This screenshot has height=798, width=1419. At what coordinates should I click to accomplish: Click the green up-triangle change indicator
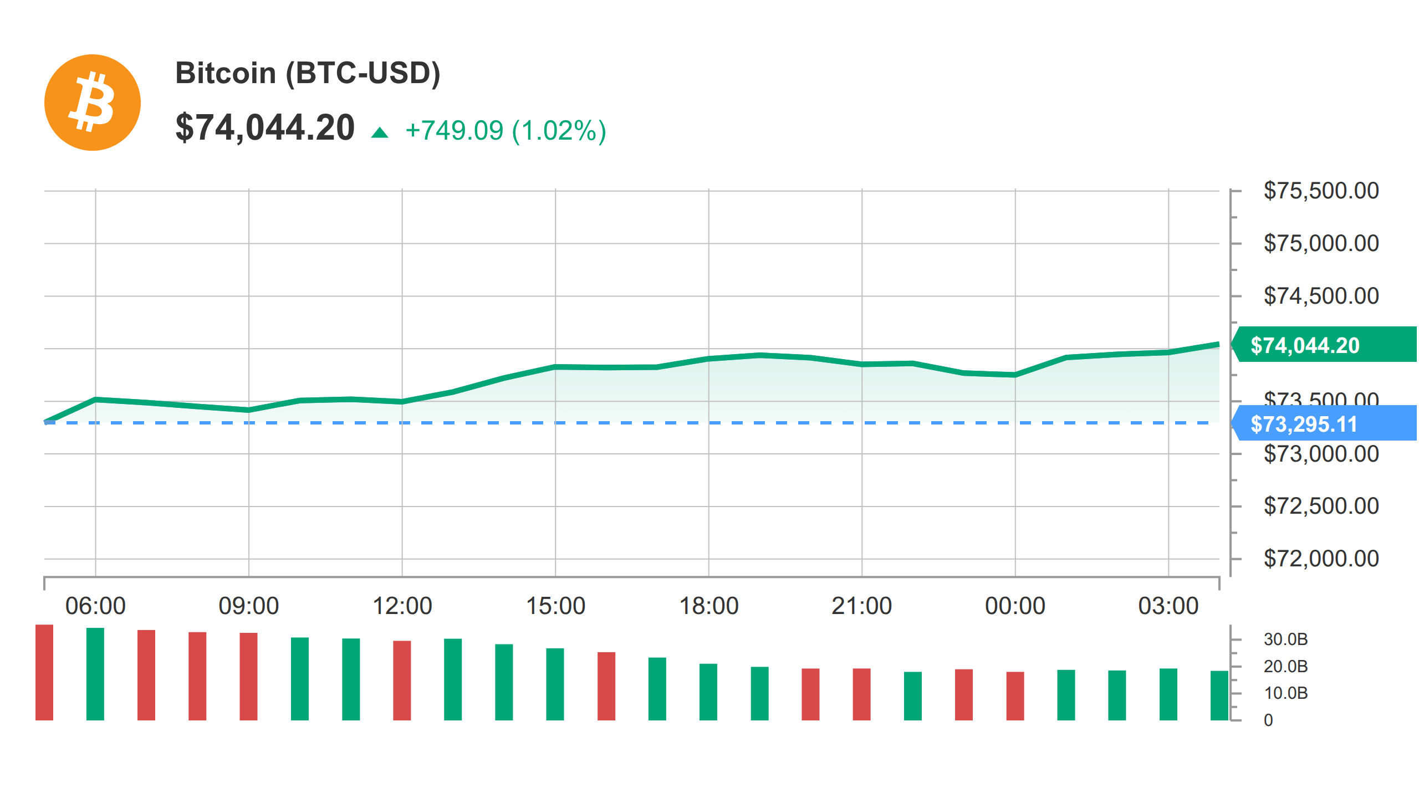point(380,132)
